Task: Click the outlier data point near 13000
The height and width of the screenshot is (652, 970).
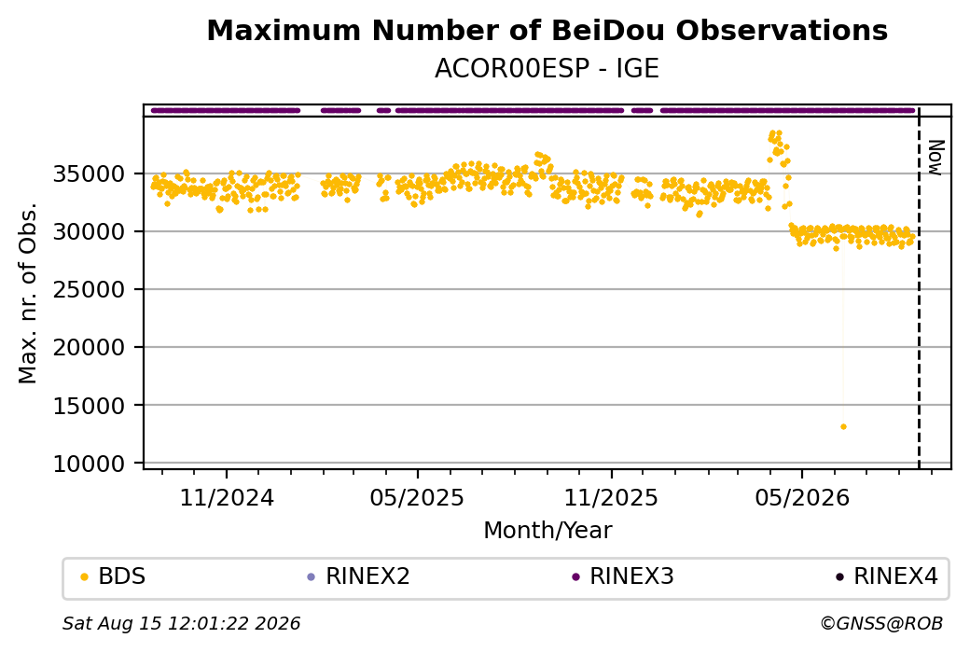Action: tap(843, 427)
